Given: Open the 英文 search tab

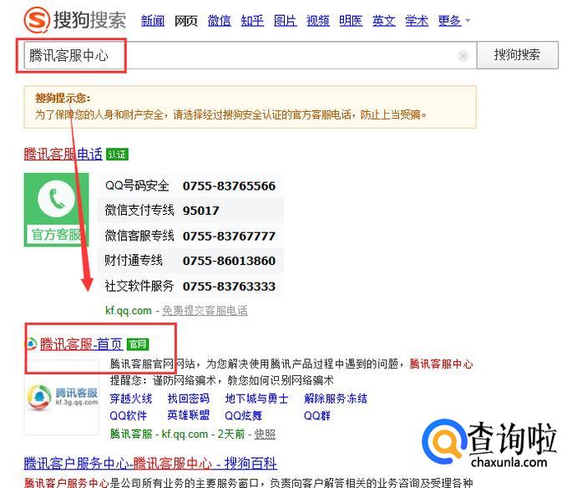Looking at the screenshot, I should click(x=383, y=21).
